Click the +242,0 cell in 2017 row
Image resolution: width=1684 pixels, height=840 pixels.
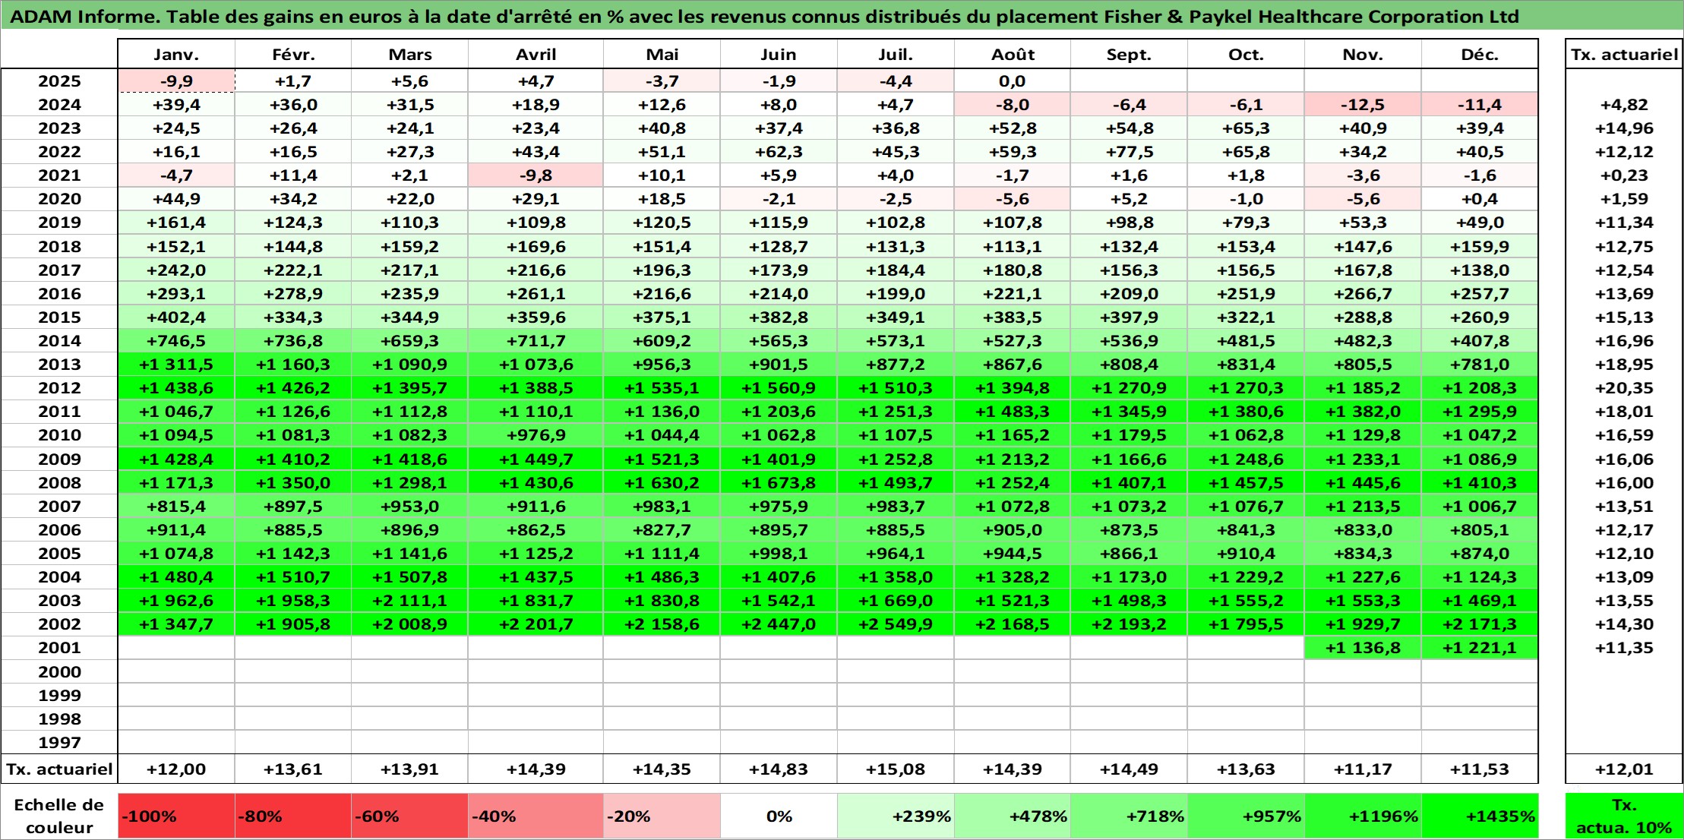coord(176,270)
